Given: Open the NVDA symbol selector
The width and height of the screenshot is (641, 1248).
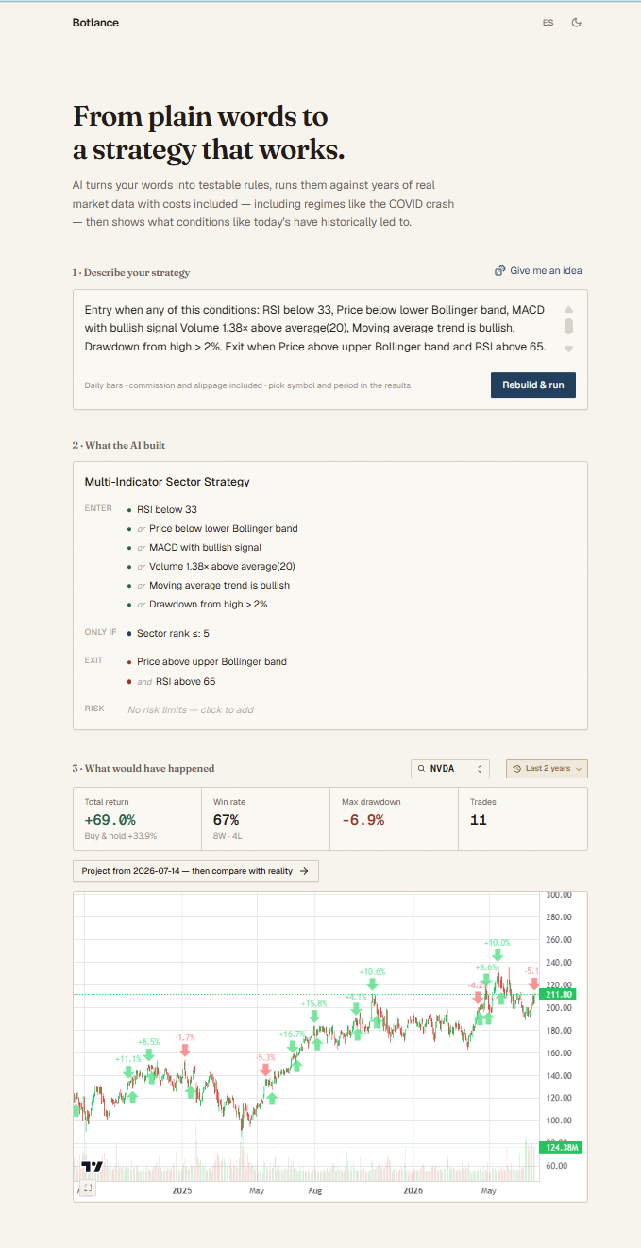Looking at the screenshot, I should pos(450,768).
